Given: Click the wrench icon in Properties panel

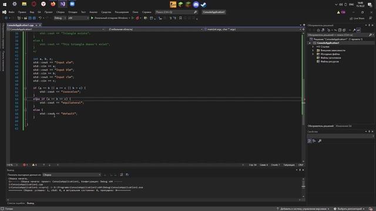Looking at the screenshot, I should tap(320, 141).
